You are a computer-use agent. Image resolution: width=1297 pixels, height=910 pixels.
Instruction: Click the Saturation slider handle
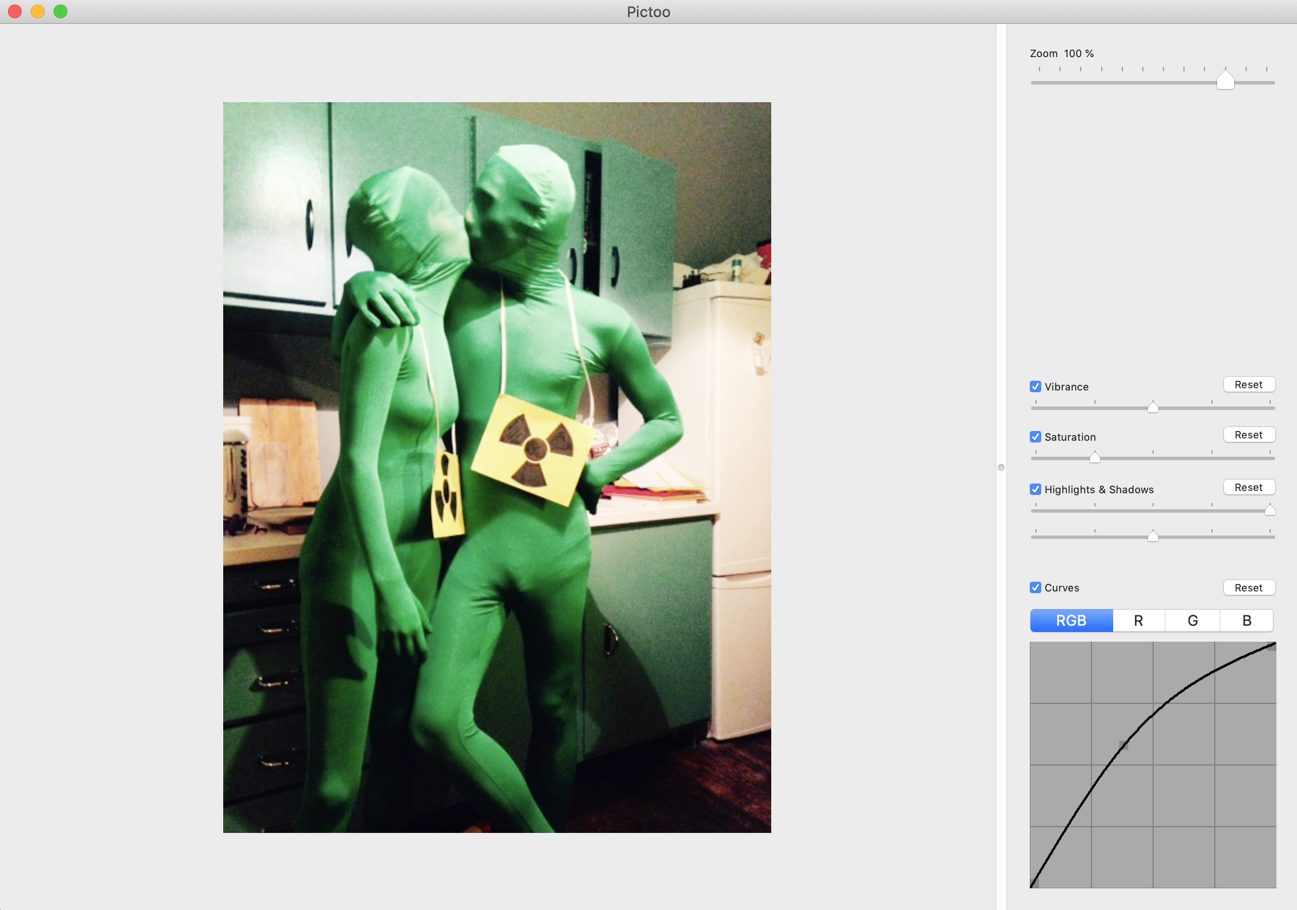tap(1094, 457)
